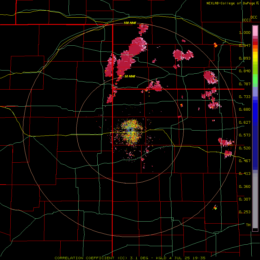
Task: Select the 0.467 scale value
Action: tap(245, 161)
